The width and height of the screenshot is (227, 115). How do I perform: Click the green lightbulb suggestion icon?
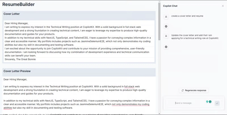click(x=207, y=102)
